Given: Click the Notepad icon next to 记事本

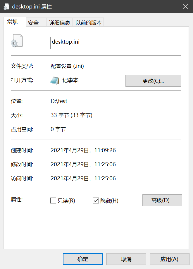Looking at the screenshot, I should [55, 80].
